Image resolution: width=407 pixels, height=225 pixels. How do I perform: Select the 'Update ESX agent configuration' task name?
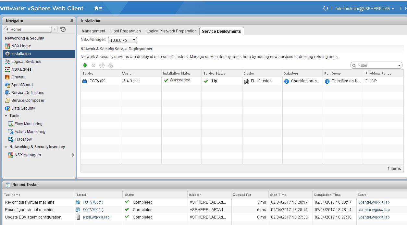tap(33, 217)
